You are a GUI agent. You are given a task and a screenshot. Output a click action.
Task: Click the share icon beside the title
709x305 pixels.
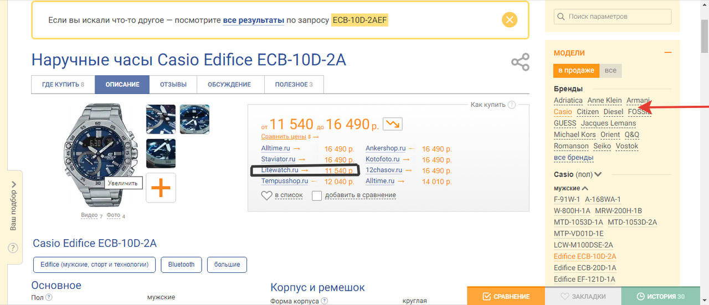(520, 62)
